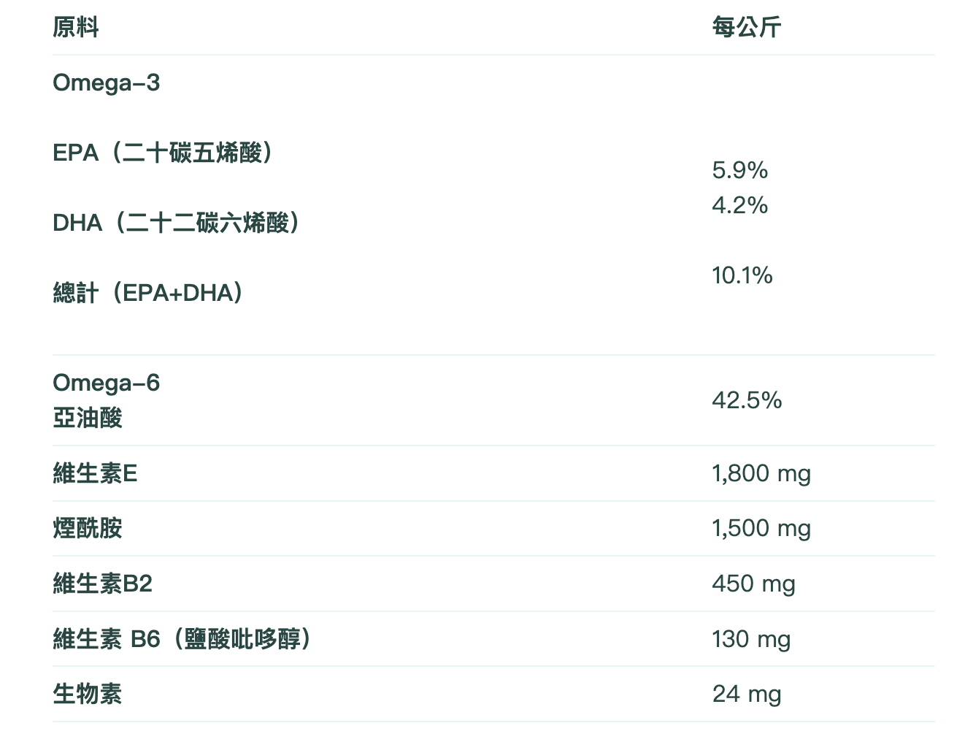Click the 1,800 mg value
The image size is (965, 742).
(x=761, y=473)
